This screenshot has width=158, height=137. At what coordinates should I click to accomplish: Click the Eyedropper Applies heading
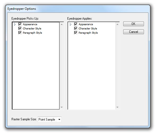80,19
